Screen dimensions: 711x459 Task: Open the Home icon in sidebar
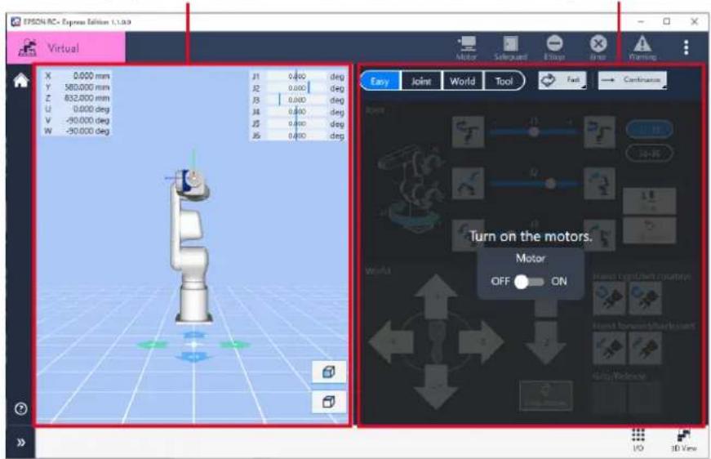pos(20,81)
